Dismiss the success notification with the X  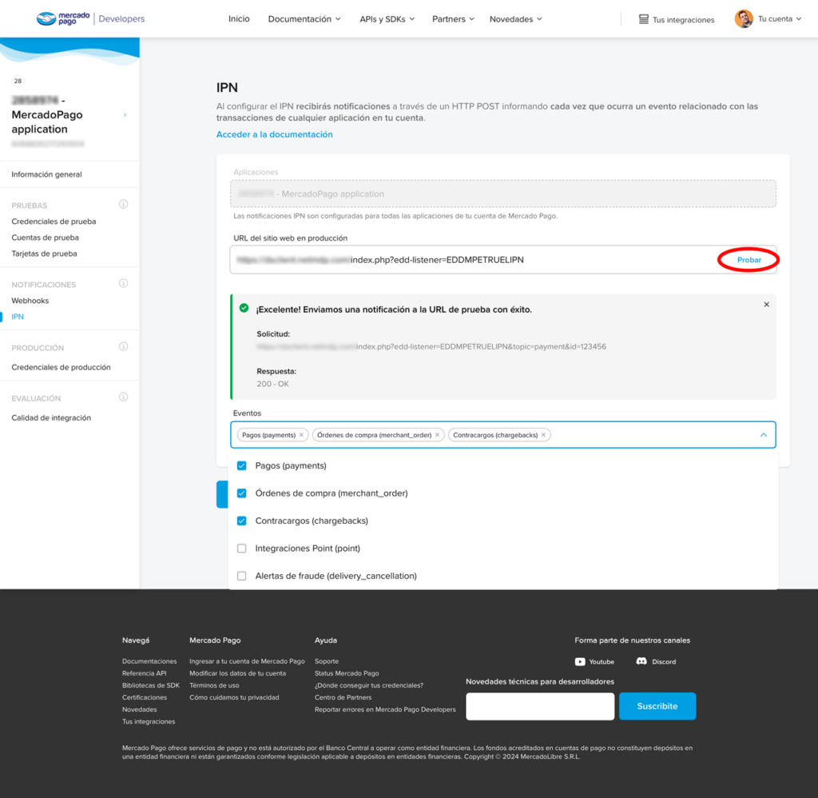(x=766, y=305)
